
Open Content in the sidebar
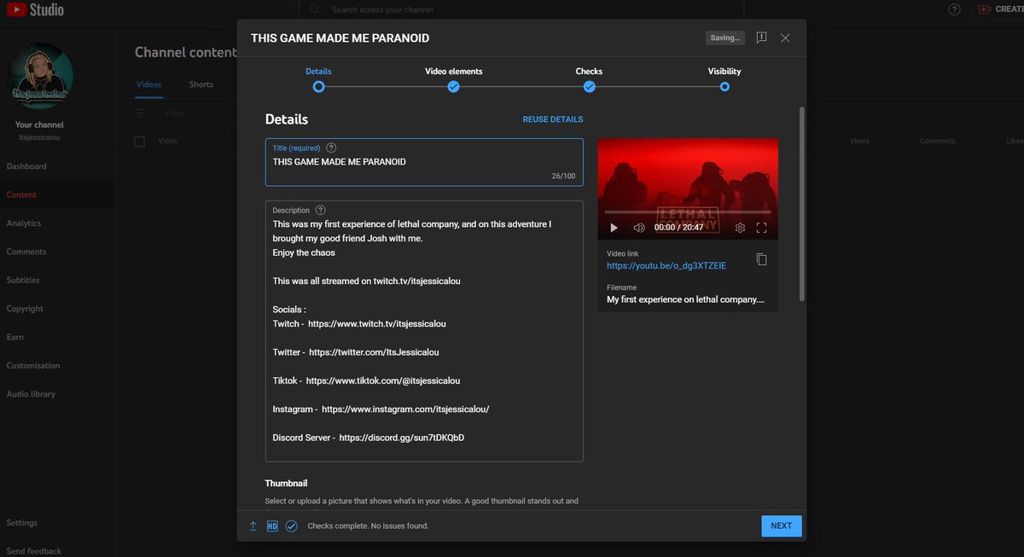click(21, 194)
